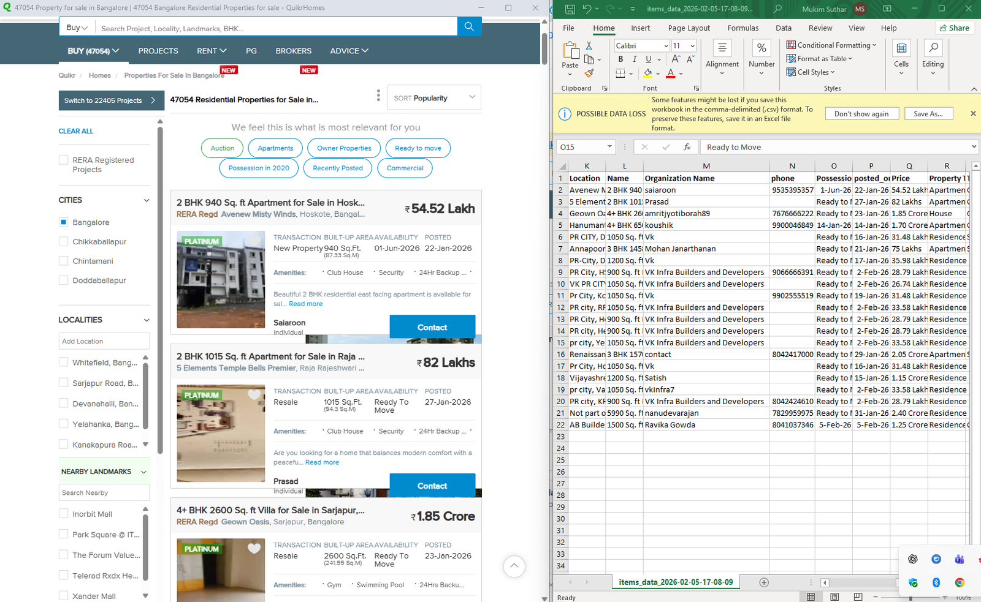Add a new sheet with plus icon
The width and height of the screenshot is (981, 602).
coord(764,582)
